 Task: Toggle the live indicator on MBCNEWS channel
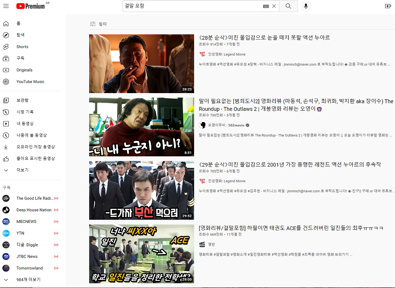[x=56, y=221]
